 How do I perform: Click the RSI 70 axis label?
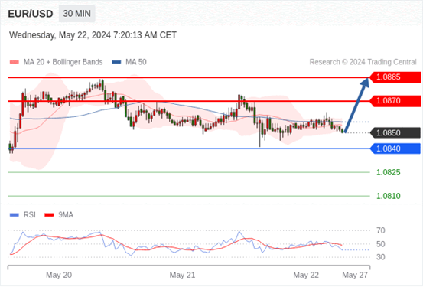(381, 230)
